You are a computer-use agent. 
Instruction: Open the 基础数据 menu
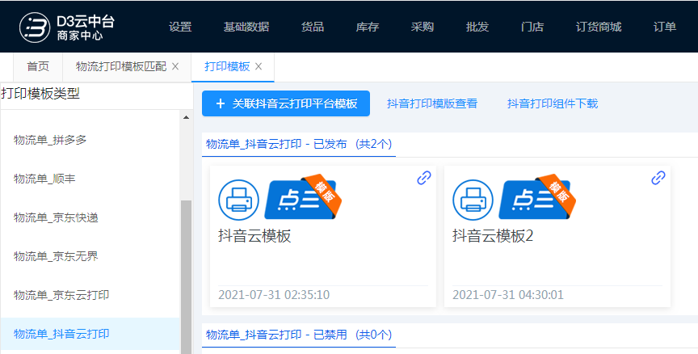click(246, 27)
